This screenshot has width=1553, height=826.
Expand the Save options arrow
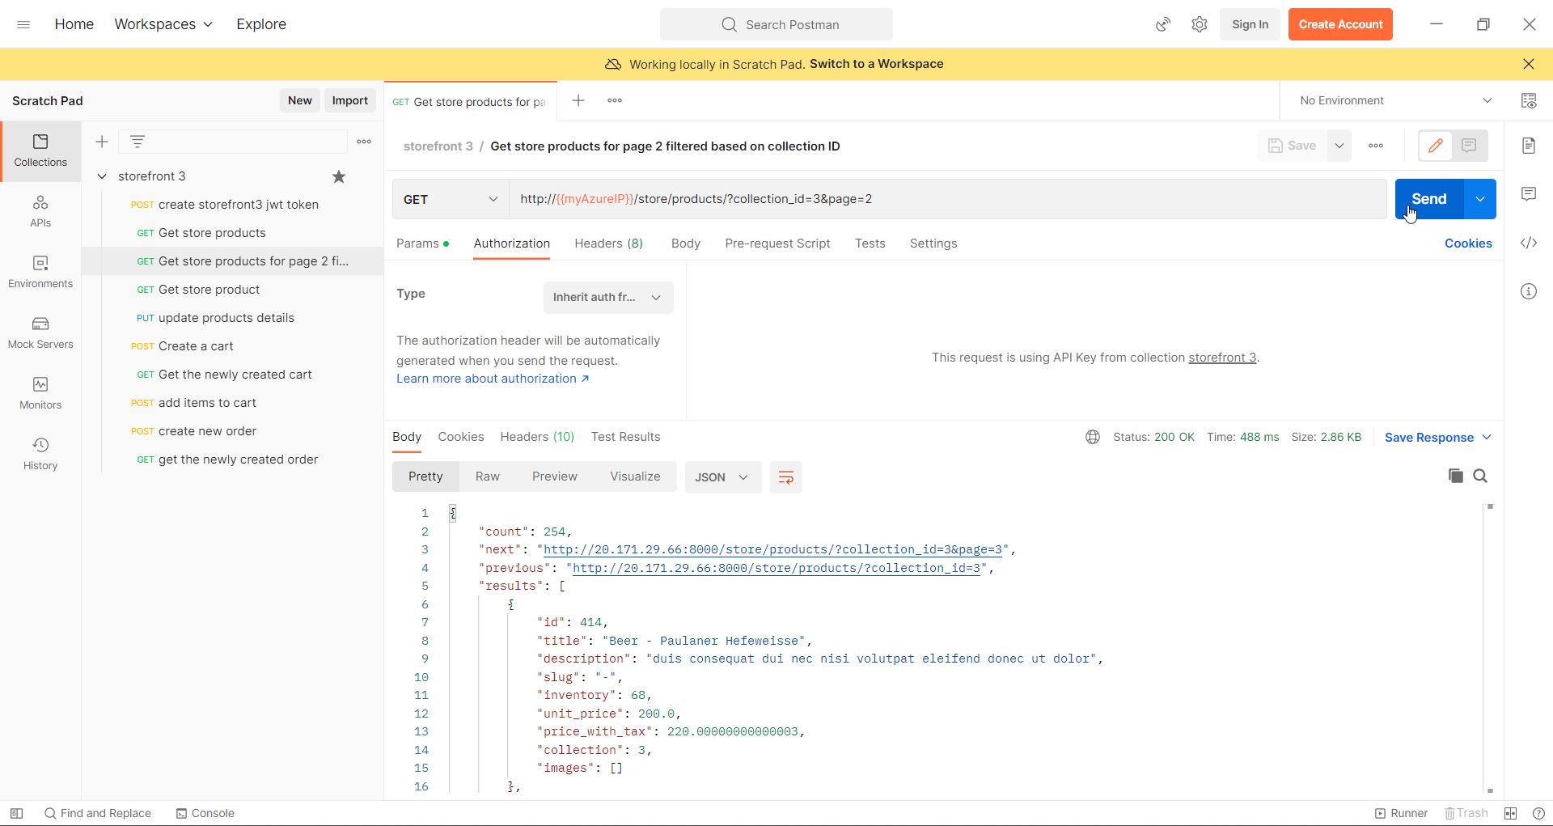click(1339, 146)
